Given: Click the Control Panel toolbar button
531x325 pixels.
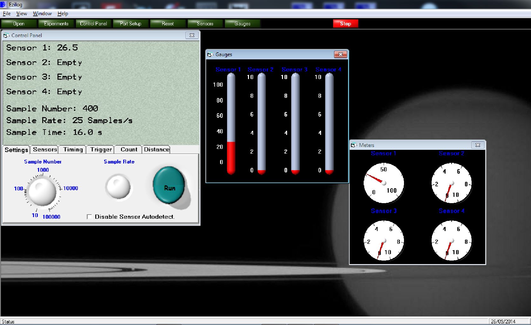Looking at the screenshot, I should coord(93,24).
